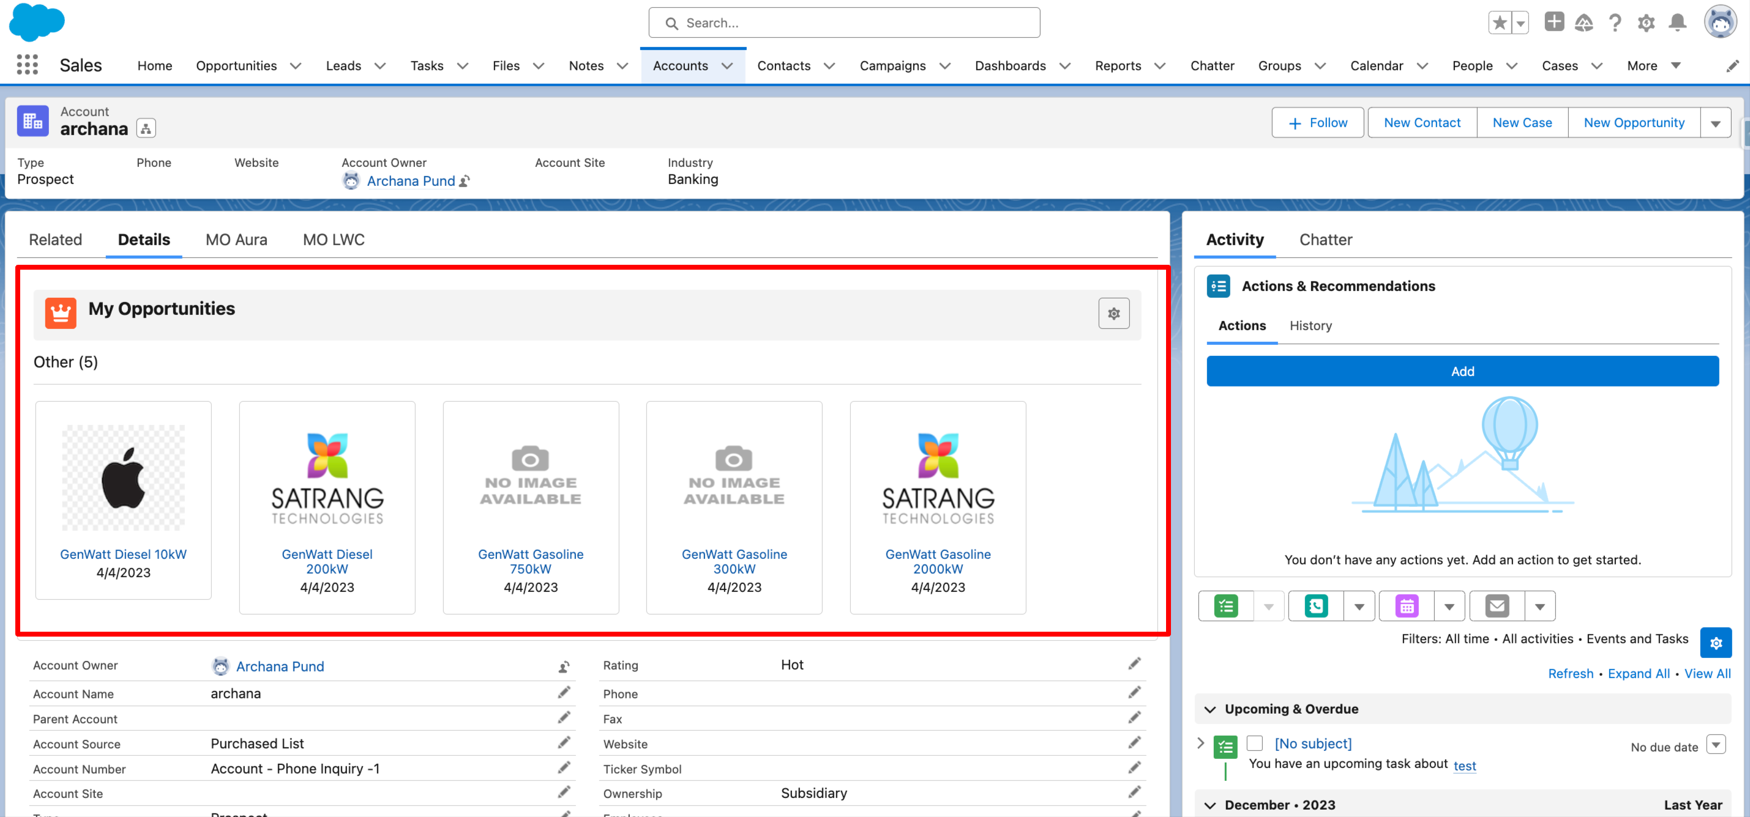Screen dimensions: 1750x817
Task: Switch to the Related tab
Action: tap(55, 240)
